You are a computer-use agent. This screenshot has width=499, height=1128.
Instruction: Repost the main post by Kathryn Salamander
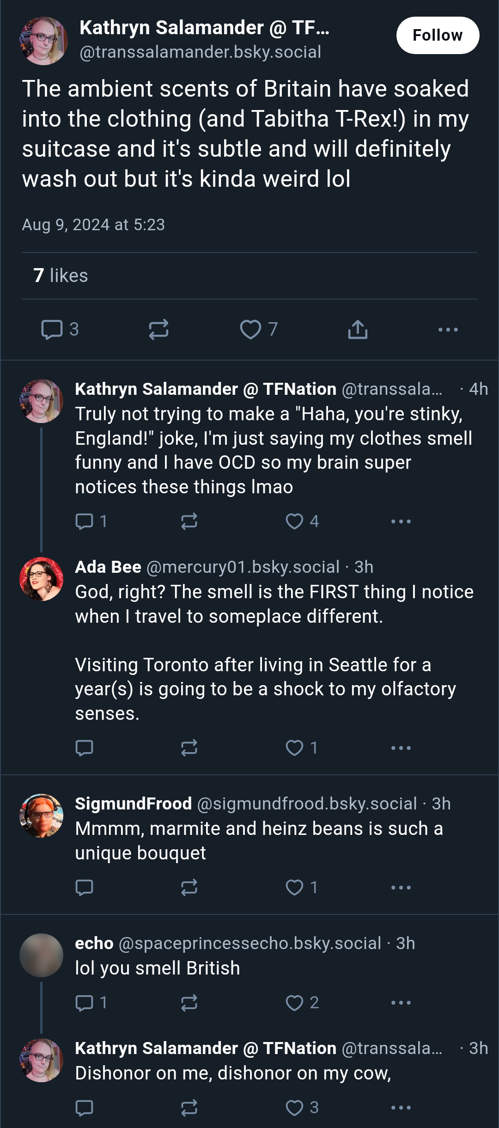[x=158, y=330]
